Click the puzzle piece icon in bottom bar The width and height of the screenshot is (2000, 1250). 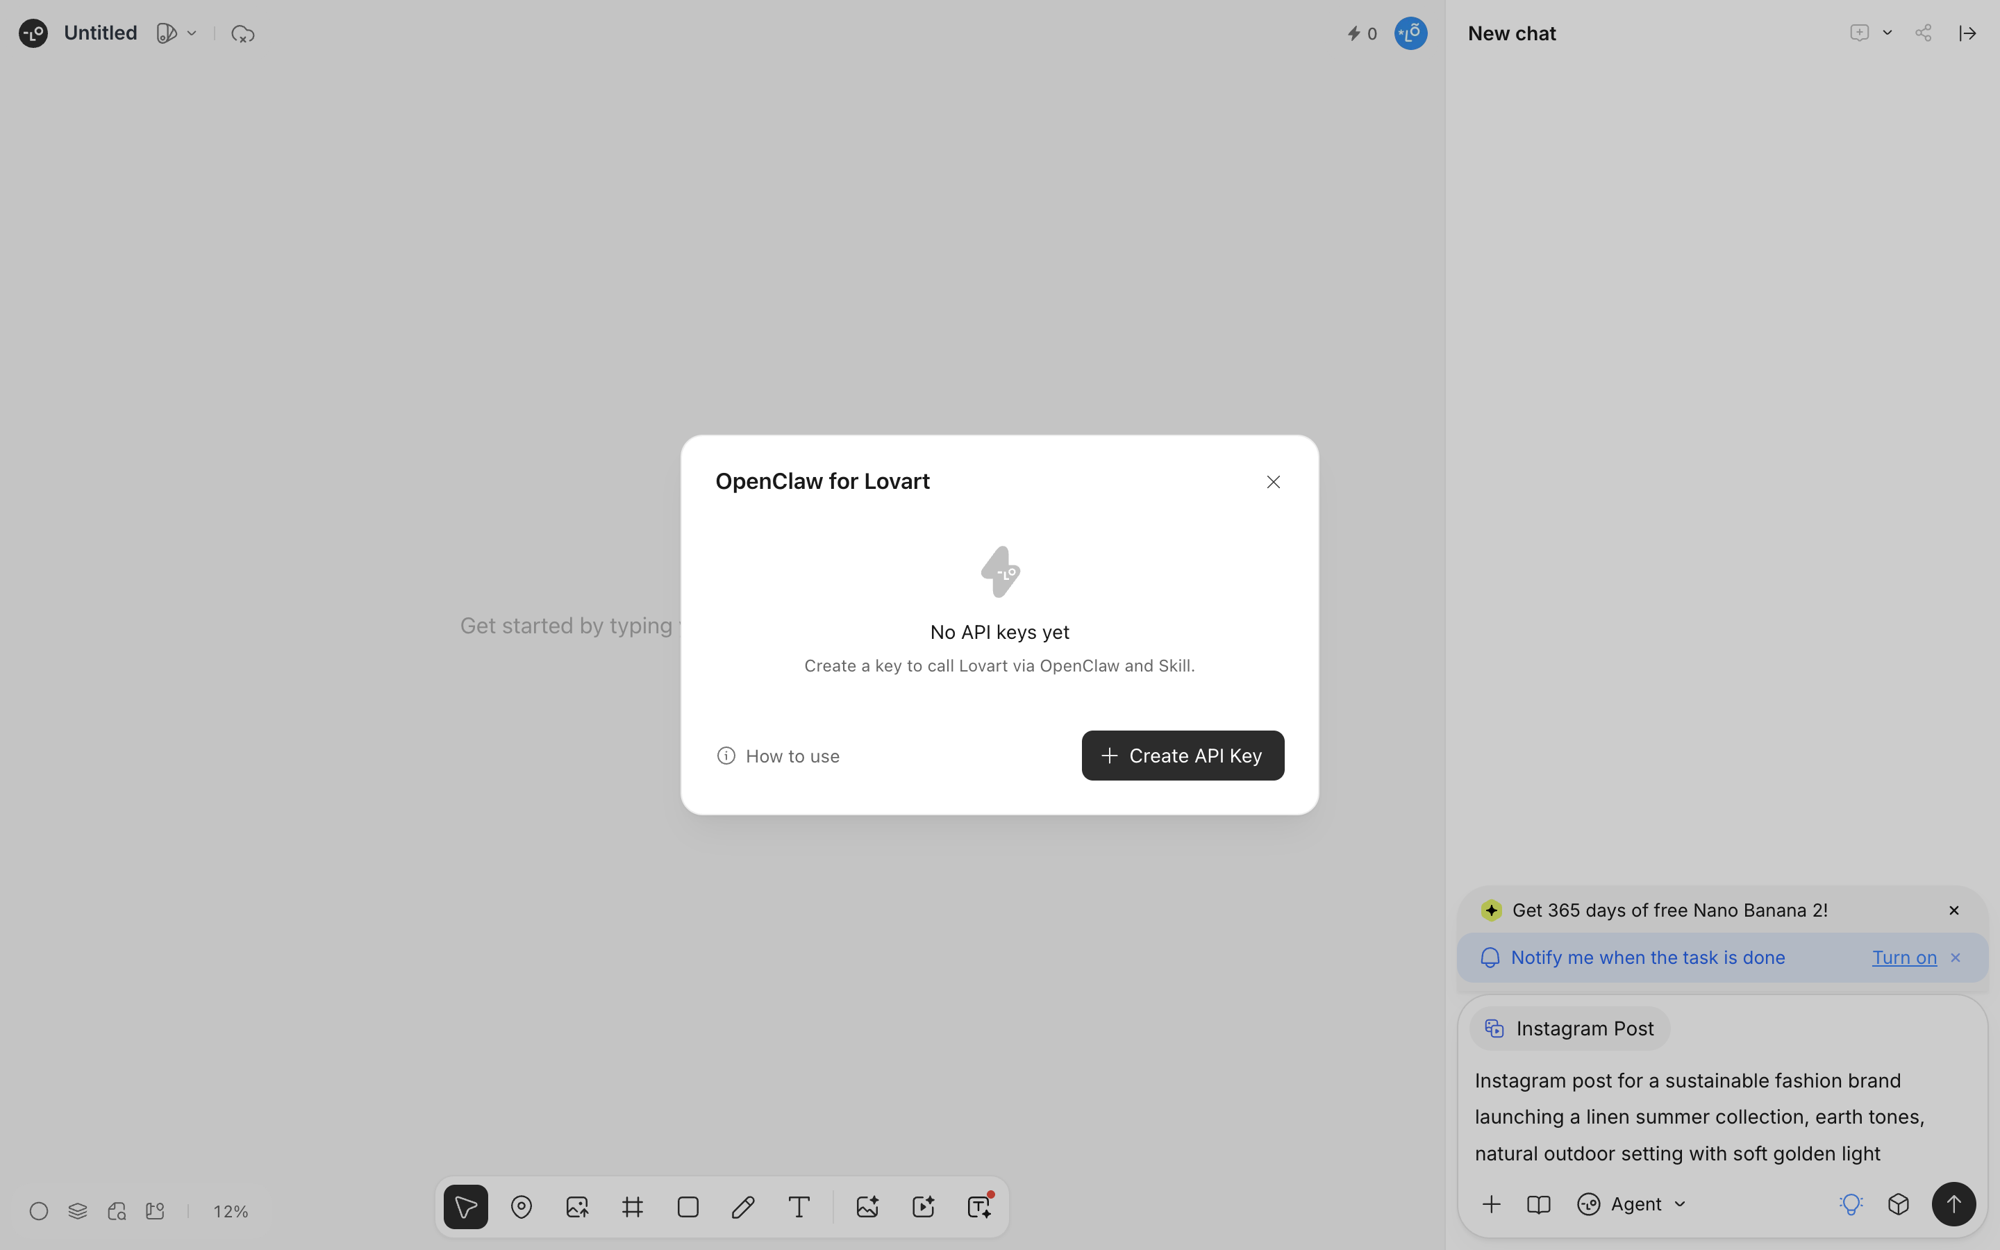tap(156, 1211)
